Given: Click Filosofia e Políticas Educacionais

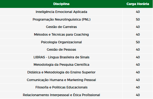Looking at the screenshot, I should point(61,87).
